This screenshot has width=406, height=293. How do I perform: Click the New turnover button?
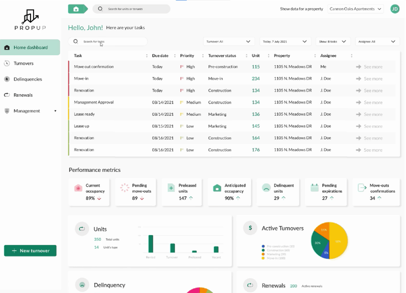click(x=30, y=250)
